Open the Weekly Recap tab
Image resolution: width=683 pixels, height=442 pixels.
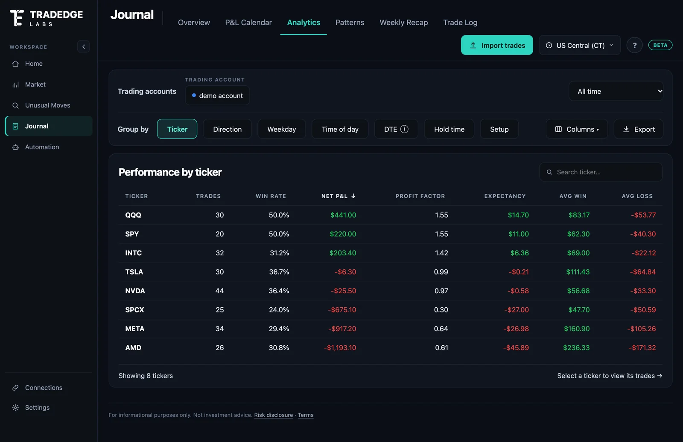[x=404, y=23]
